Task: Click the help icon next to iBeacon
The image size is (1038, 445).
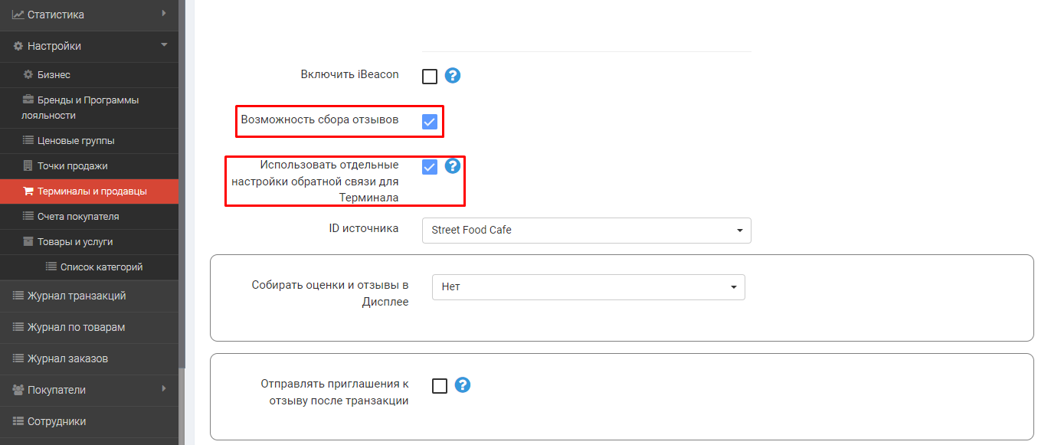Action: click(x=452, y=76)
